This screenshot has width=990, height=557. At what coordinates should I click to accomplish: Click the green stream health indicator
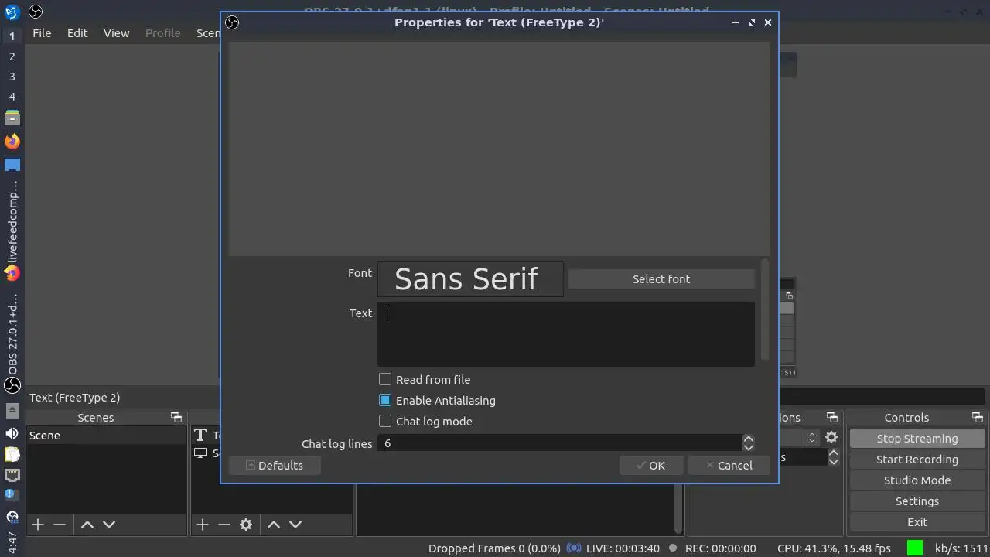(915, 548)
